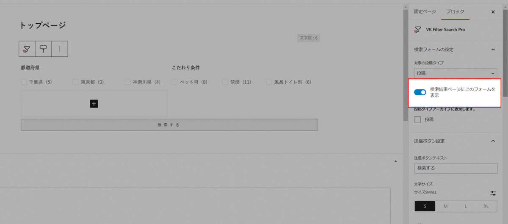This screenshot has height=224, width=508.
Task: Check the 風呂トイレ別 (6) checkbox
Action: click(269, 82)
